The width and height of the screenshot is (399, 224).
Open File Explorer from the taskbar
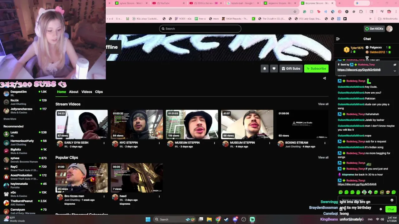(209, 219)
